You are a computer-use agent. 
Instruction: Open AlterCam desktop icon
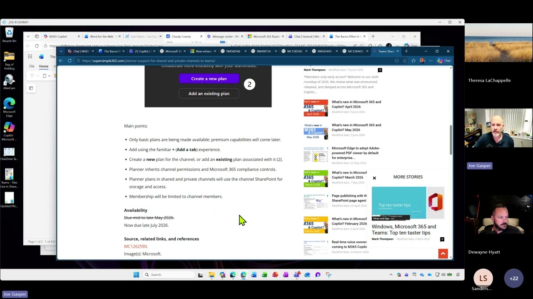pyautogui.click(x=9, y=83)
